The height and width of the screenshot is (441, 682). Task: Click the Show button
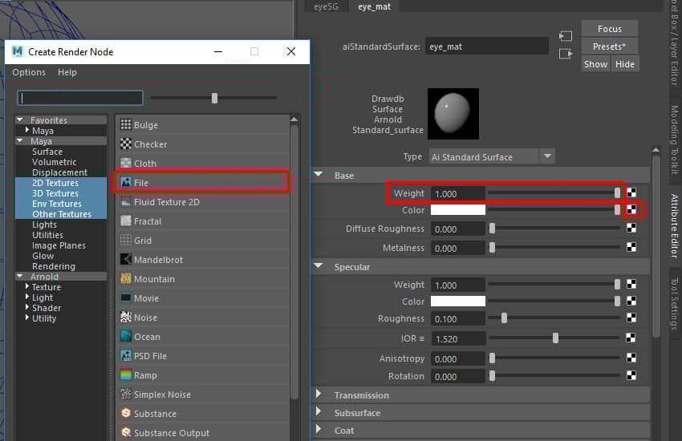click(x=595, y=64)
